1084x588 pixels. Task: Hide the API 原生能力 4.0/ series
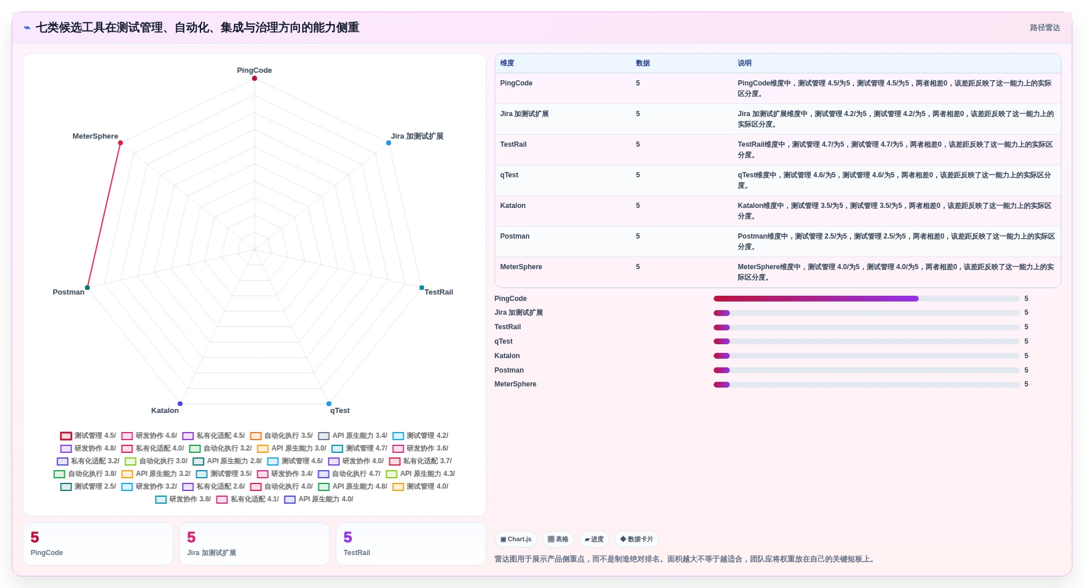point(319,500)
